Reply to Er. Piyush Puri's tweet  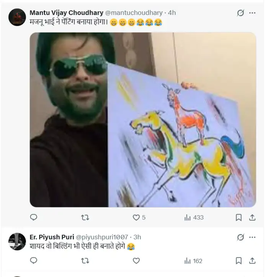(x=34, y=261)
